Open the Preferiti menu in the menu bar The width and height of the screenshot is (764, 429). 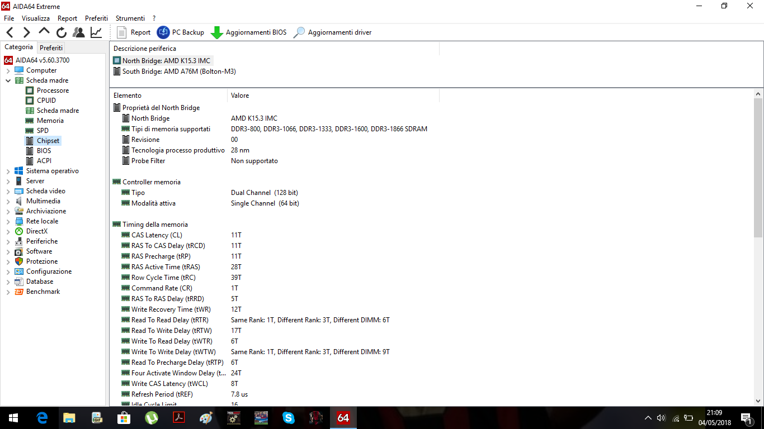point(96,18)
